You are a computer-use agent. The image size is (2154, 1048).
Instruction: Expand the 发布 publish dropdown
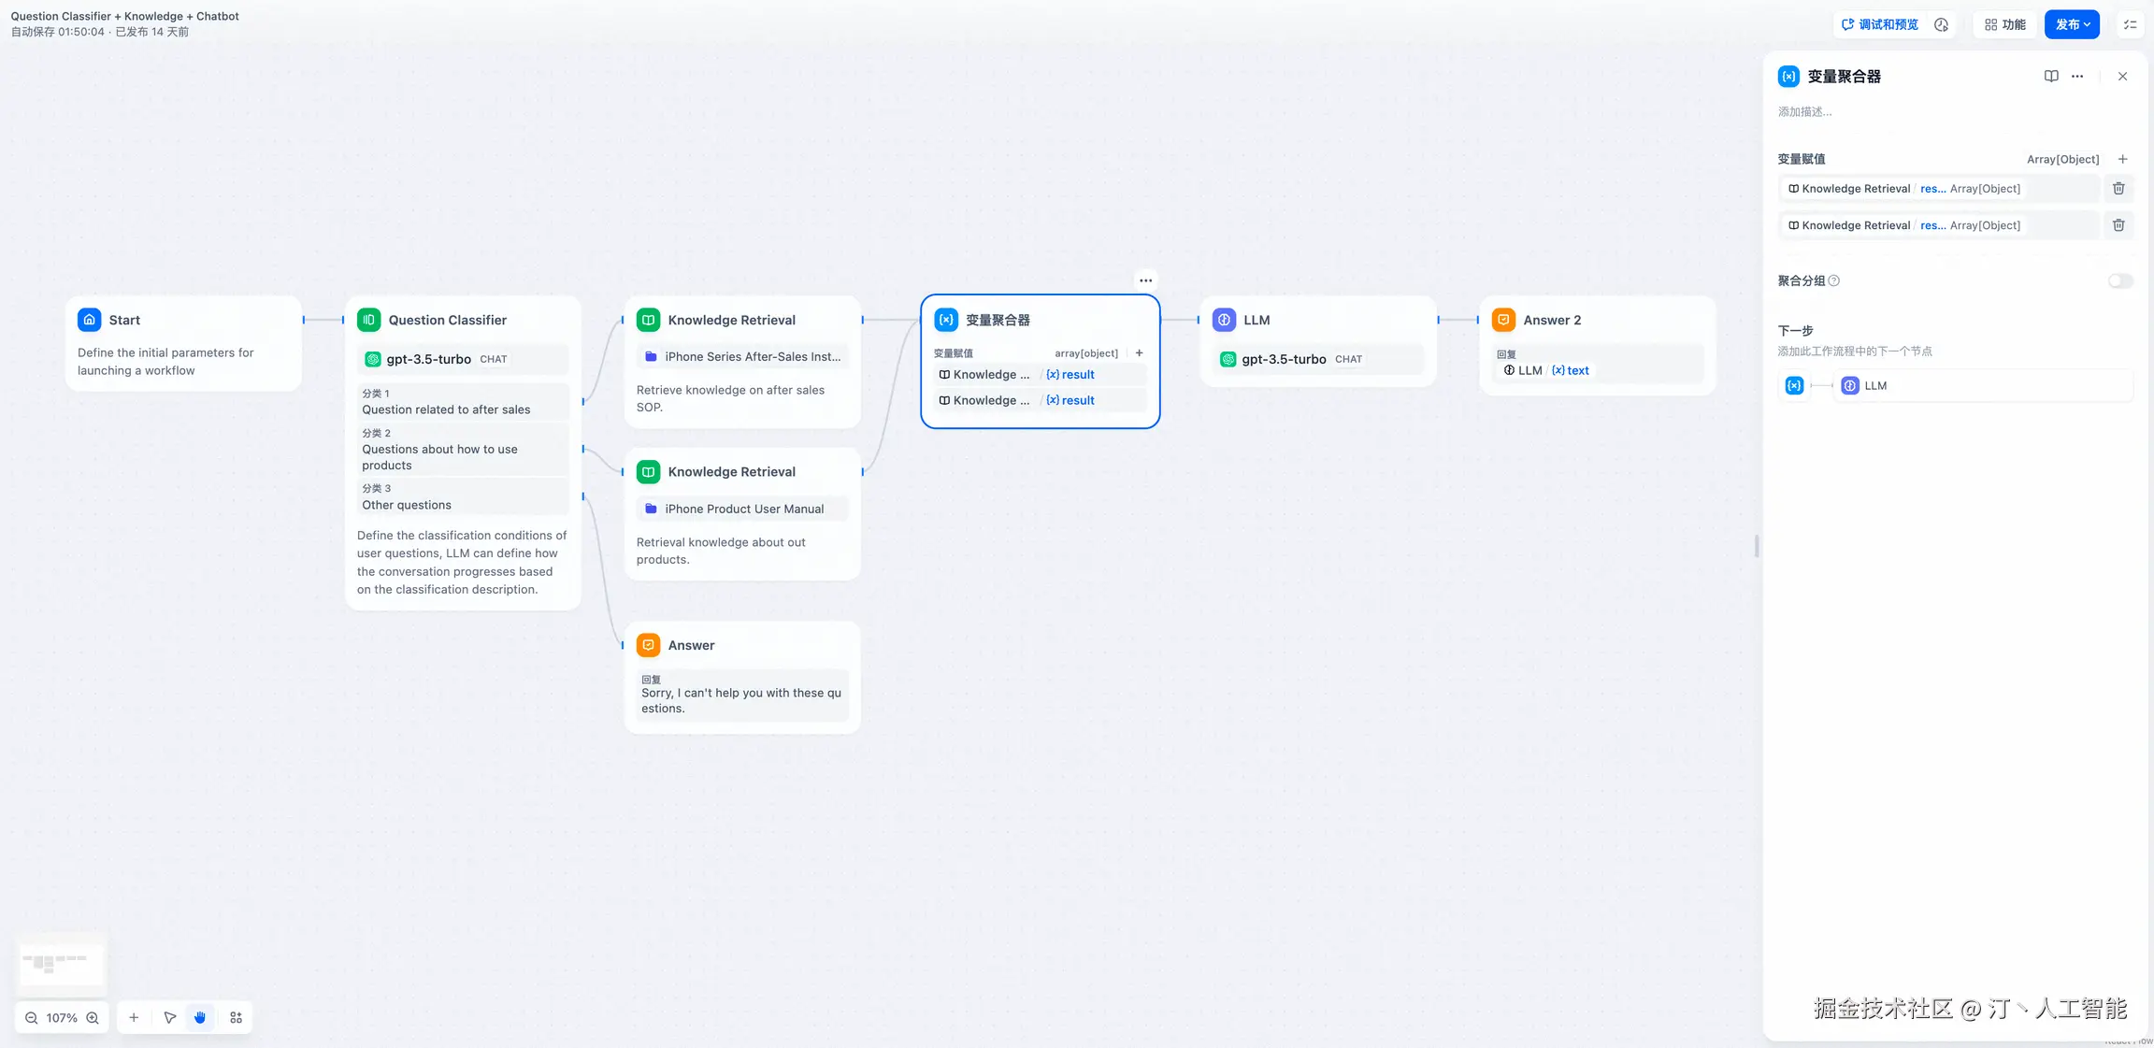pyautogui.click(x=2072, y=25)
